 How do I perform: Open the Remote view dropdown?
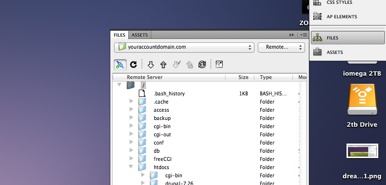point(281,47)
